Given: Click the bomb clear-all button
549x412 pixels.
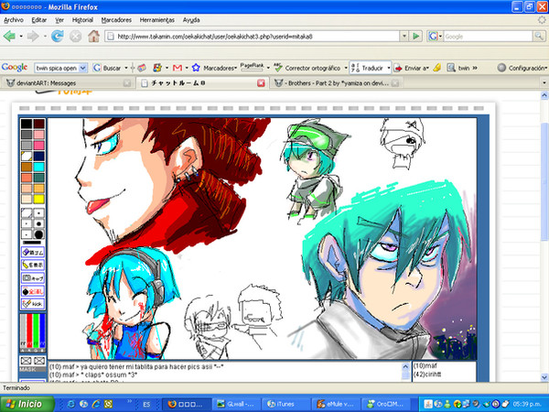Looking at the screenshot, I should 33,291.
